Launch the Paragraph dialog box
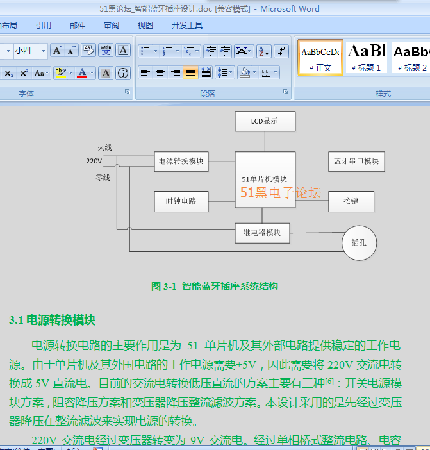Screen dimensions: 430x450 pyautogui.click(x=285, y=92)
